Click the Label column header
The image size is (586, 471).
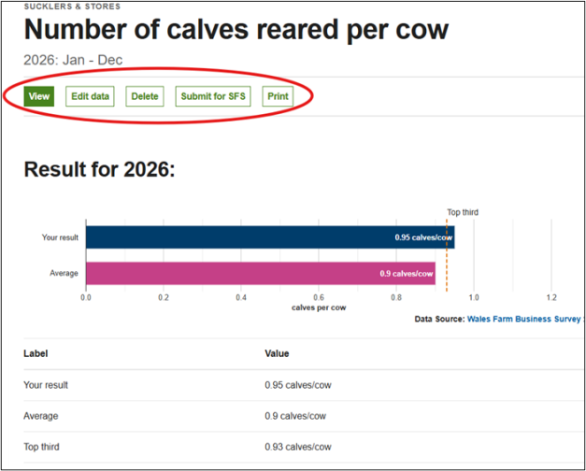[36, 353]
